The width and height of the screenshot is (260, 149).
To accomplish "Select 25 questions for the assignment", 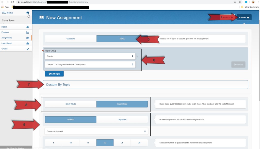I will [122, 142].
